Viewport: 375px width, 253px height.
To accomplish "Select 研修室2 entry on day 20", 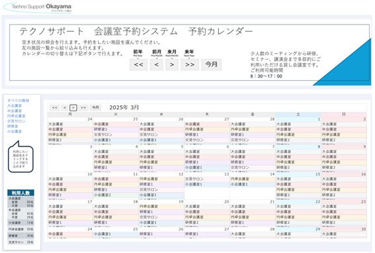I will click(207, 223).
